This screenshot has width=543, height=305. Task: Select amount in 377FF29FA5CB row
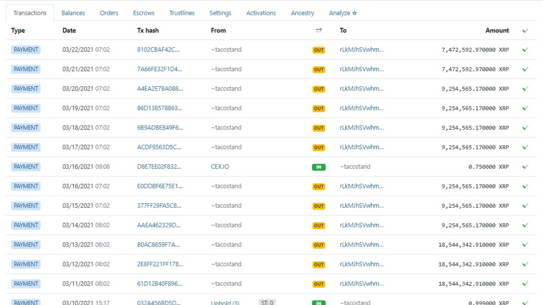[x=475, y=206]
